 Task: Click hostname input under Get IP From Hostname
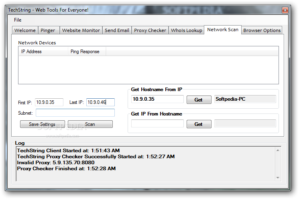pos(157,123)
